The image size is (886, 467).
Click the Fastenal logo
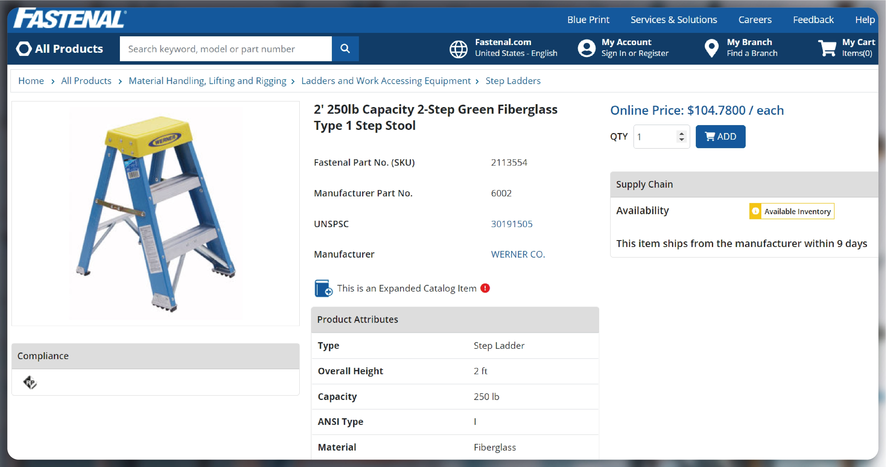pos(70,18)
